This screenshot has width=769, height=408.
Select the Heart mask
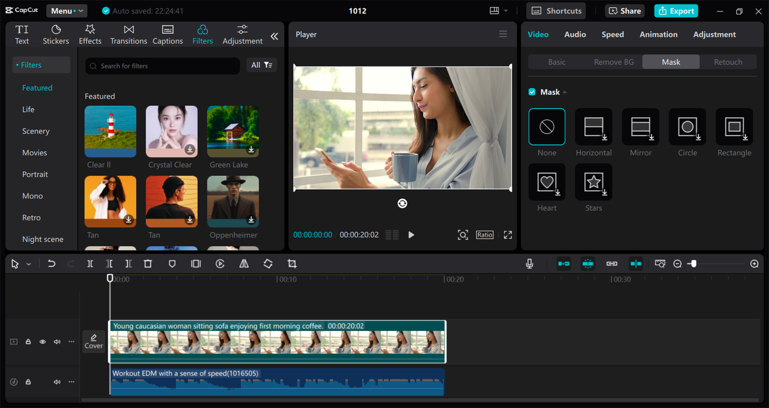pyautogui.click(x=547, y=182)
